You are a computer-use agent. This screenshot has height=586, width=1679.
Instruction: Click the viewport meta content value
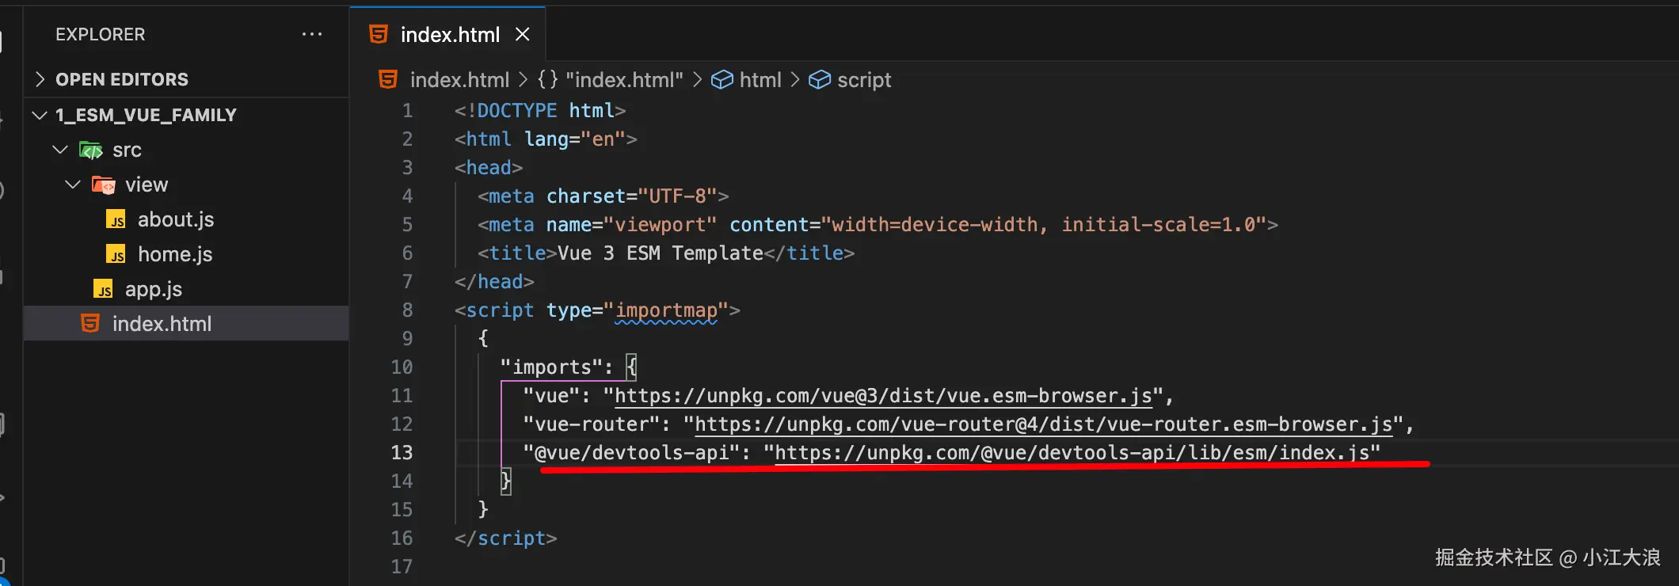pyautogui.click(x=1043, y=225)
